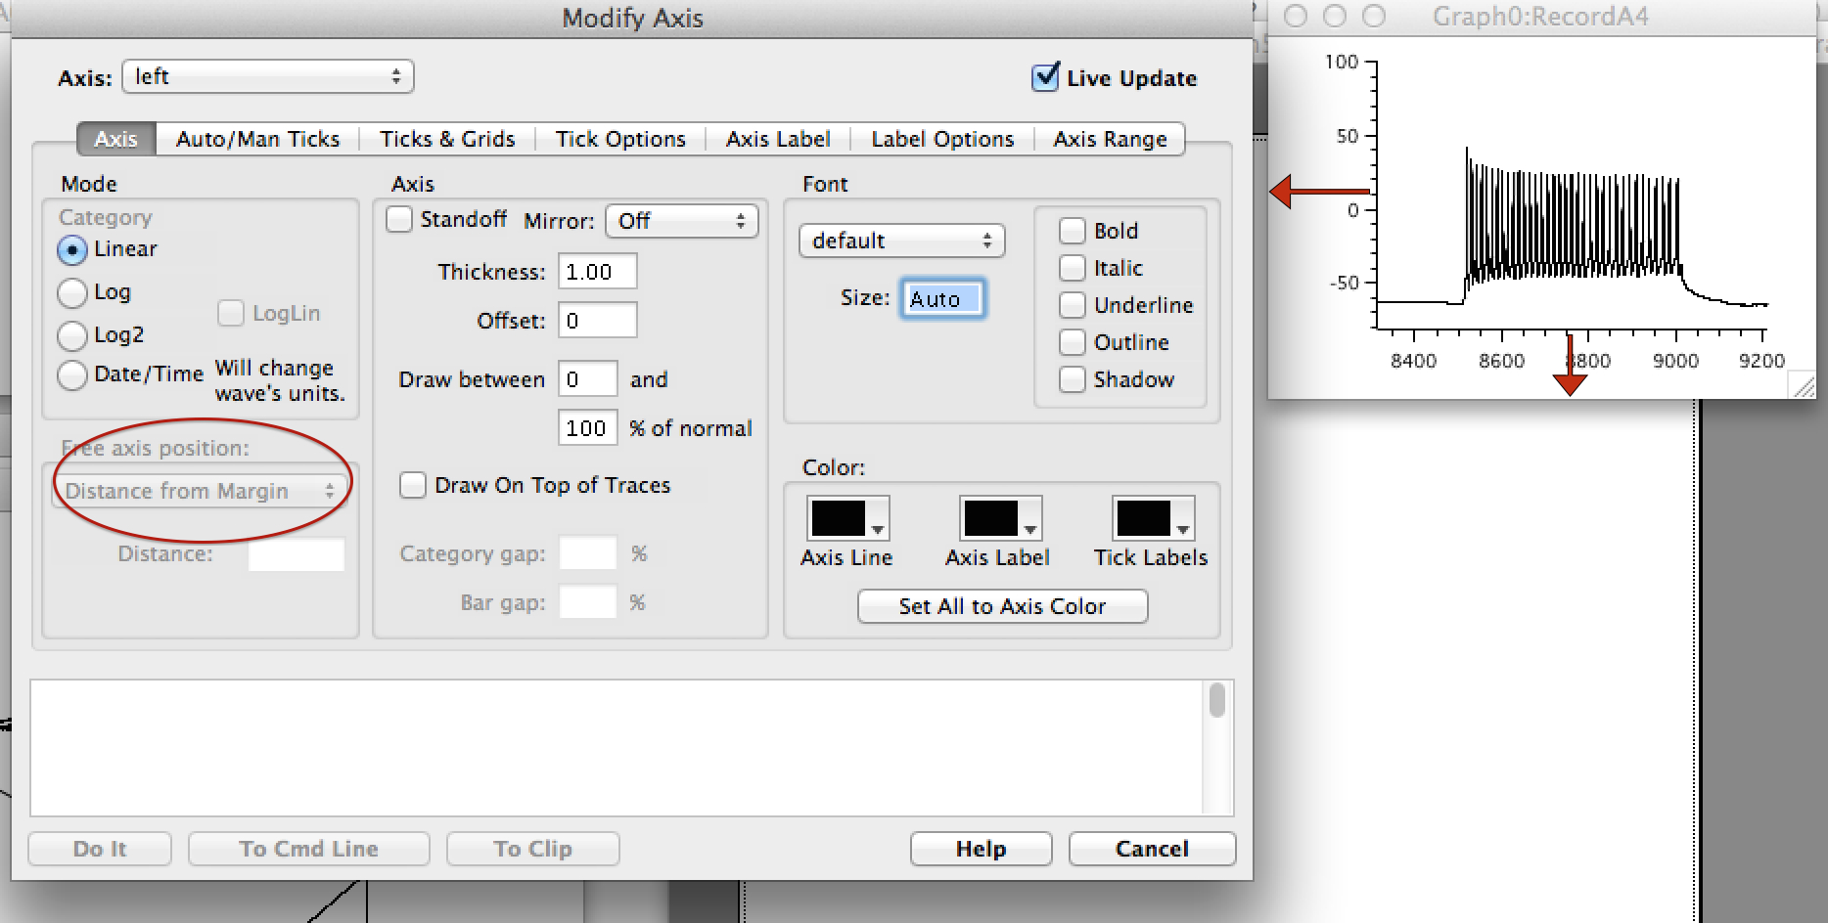Expand the font dropdown showing default
The image size is (1828, 923).
tap(901, 241)
